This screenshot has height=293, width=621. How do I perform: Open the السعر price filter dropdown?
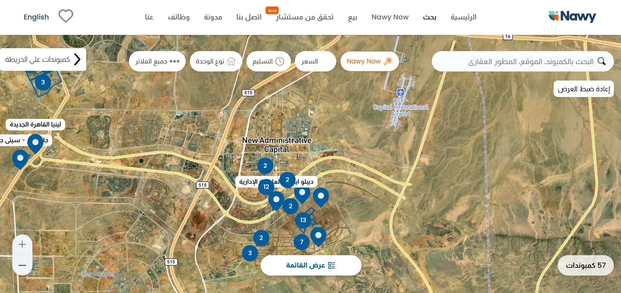[316, 61]
